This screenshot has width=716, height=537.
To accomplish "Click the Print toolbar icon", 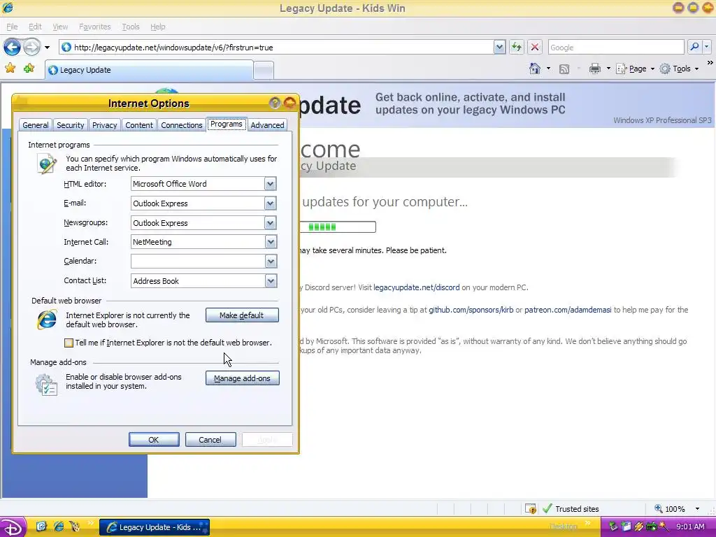I will (x=594, y=69).
